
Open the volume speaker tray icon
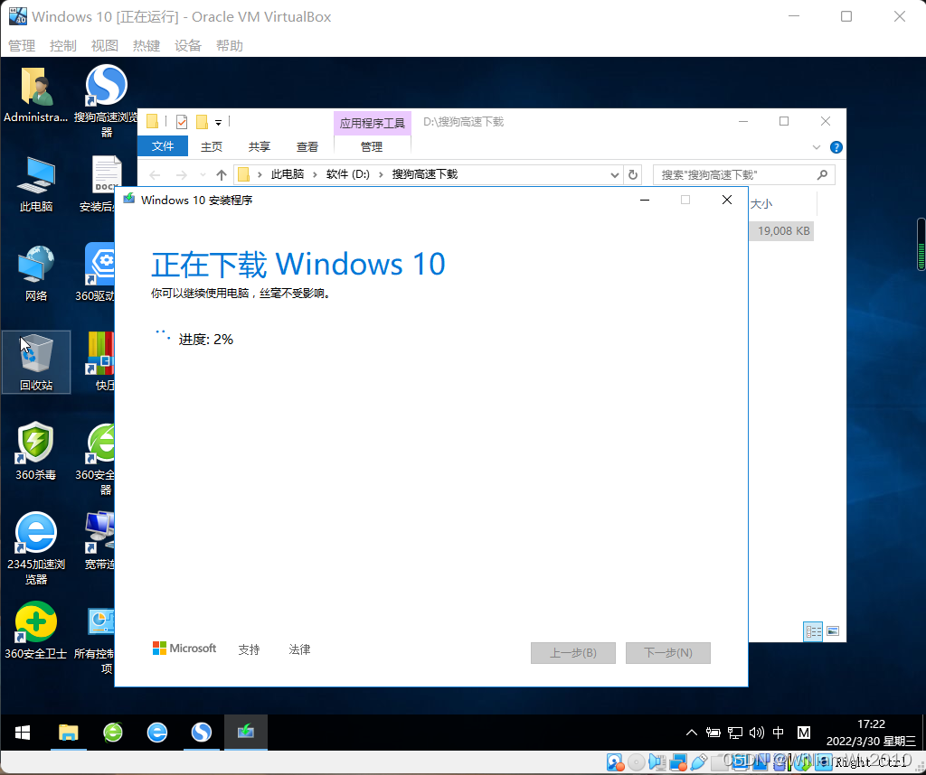pyautogui.click(x=757, y=733)
